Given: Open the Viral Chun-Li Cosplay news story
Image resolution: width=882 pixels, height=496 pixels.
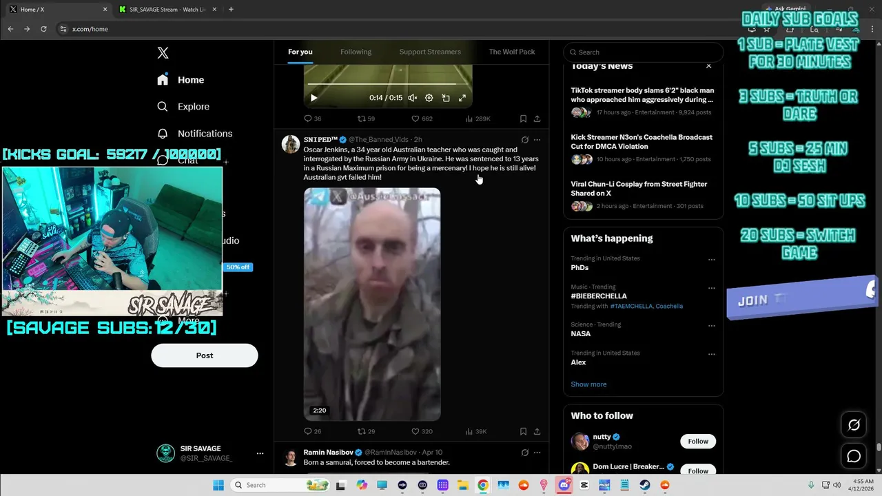Looking at the screenshot, I should 643,195.
